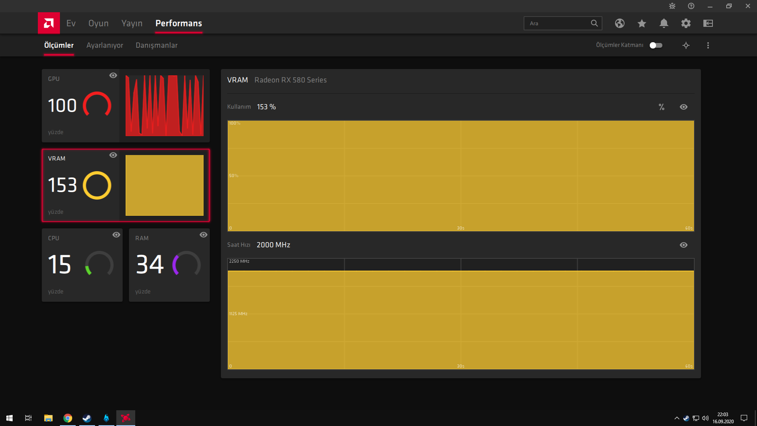
Task: Open settings gear icon
Action: pos(686,23)
